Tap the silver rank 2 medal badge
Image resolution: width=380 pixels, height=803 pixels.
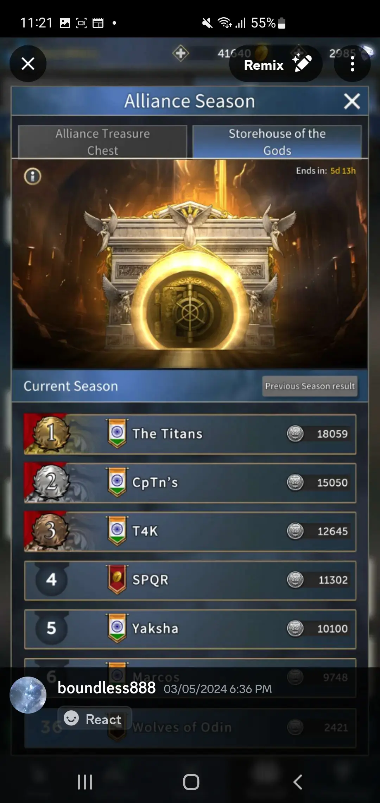51,482
